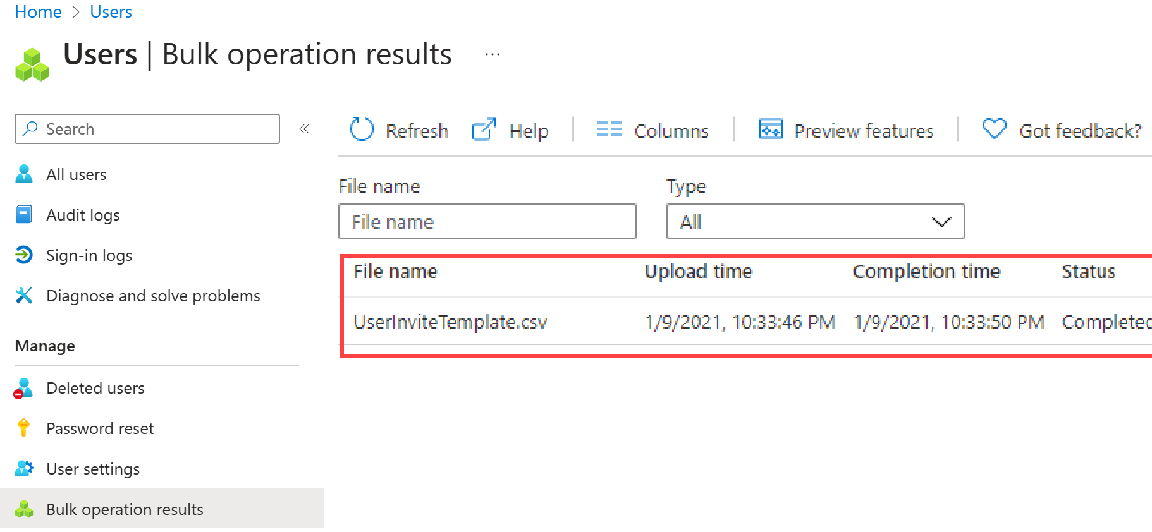
Task: Select Bulk operation results menu item
Action: [162, 509]
